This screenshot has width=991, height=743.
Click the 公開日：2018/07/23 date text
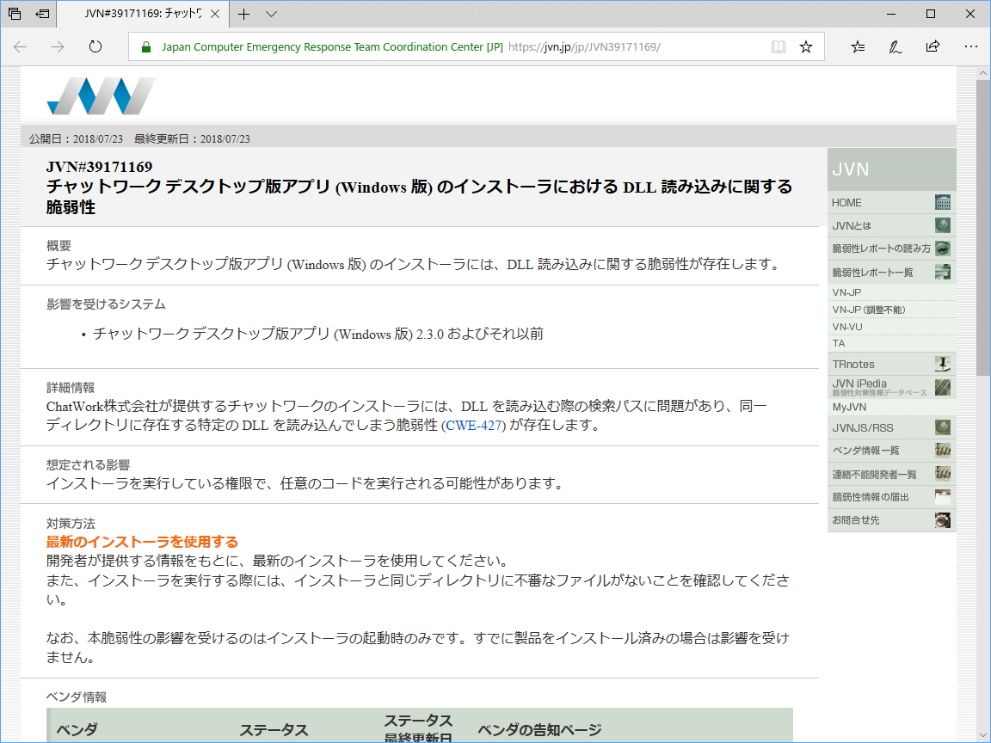[76, 139]
